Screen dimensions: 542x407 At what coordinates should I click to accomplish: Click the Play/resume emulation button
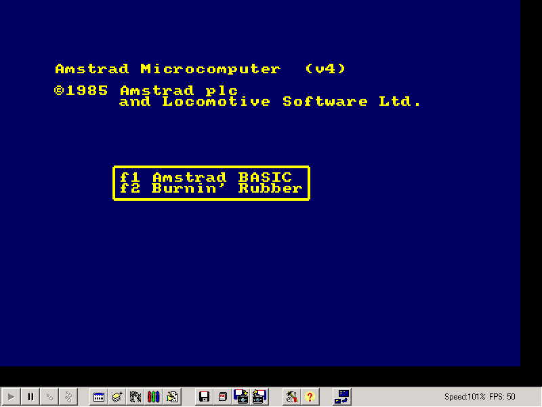12,397
